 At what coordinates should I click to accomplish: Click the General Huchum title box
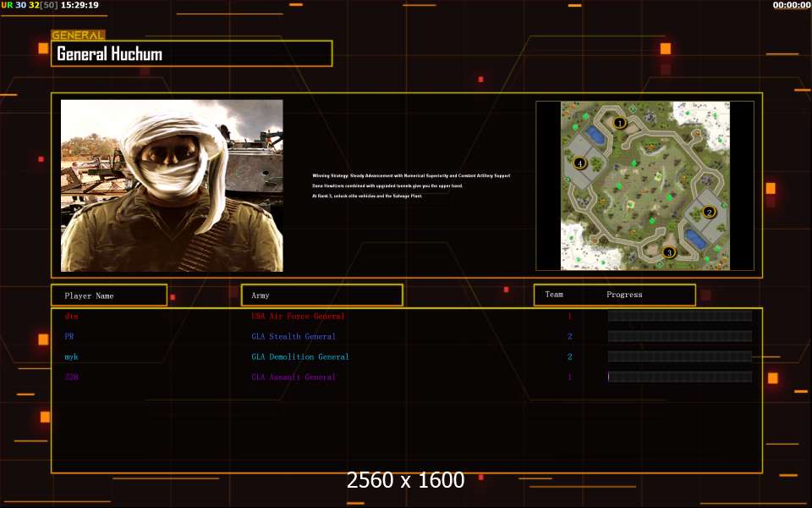tap(191, 54)
